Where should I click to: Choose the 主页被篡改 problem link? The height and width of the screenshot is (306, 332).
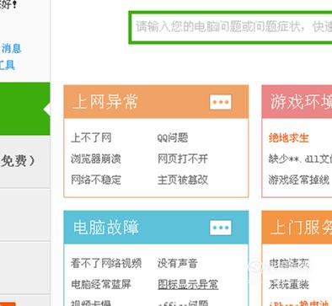click(x=183, y=180)
